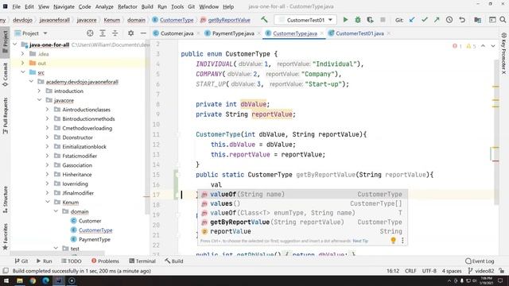
Task: Switch to Customer.java tab
Action: coord(177,33)
